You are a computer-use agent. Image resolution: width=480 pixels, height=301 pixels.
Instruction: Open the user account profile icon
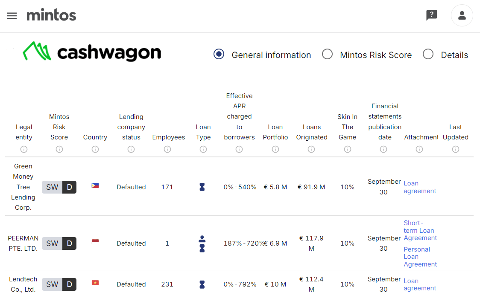462,15
